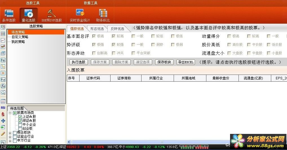Click the checklist report sidebar icon
The width and height of the screenshot is (287, 150).
click(3, 27)
